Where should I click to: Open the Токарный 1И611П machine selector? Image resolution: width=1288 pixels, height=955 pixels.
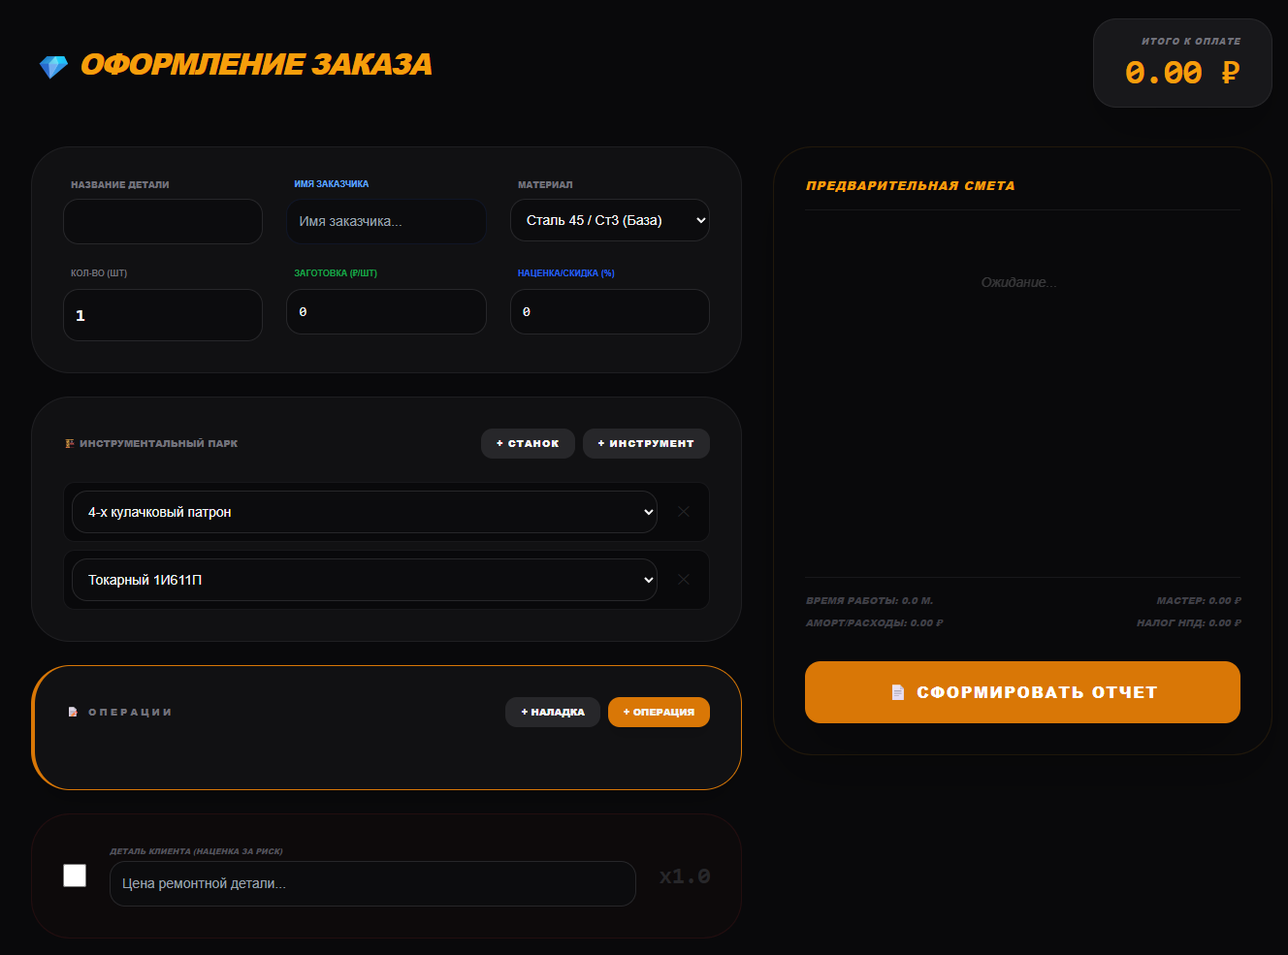[x=364, y=580]
